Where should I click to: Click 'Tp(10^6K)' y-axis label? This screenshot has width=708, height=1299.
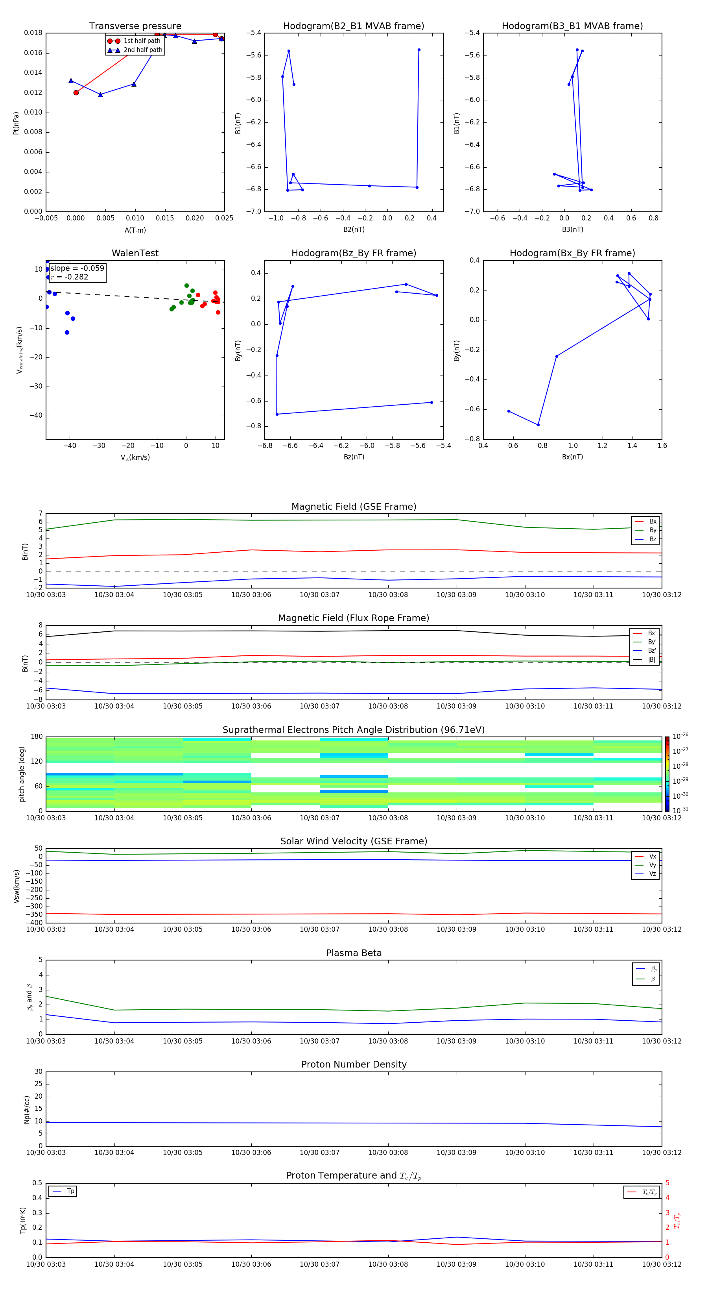click(x=23, y=1220)
